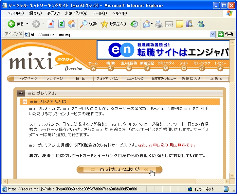The width and height of the screenshot is (237, 194).
Task: Click the en Japan banner advertisement
Action: coord(163,50)
